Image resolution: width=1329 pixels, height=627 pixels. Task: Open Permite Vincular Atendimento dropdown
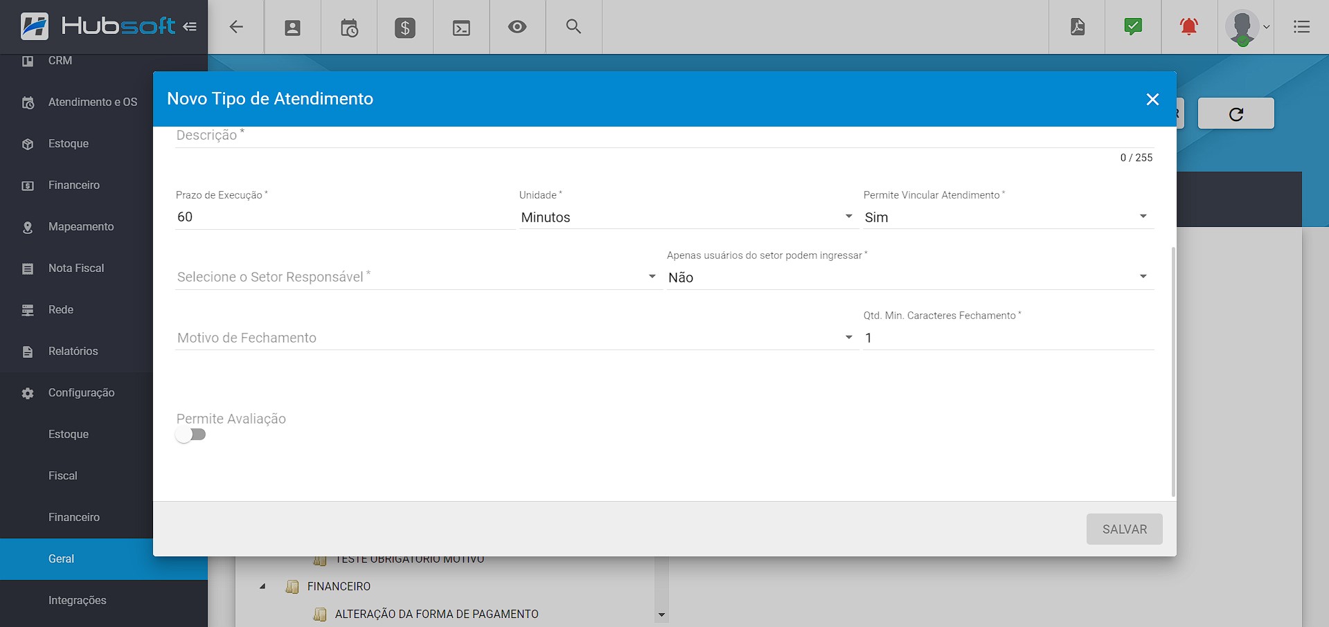pyautogui.click(x=1008, y=217)
